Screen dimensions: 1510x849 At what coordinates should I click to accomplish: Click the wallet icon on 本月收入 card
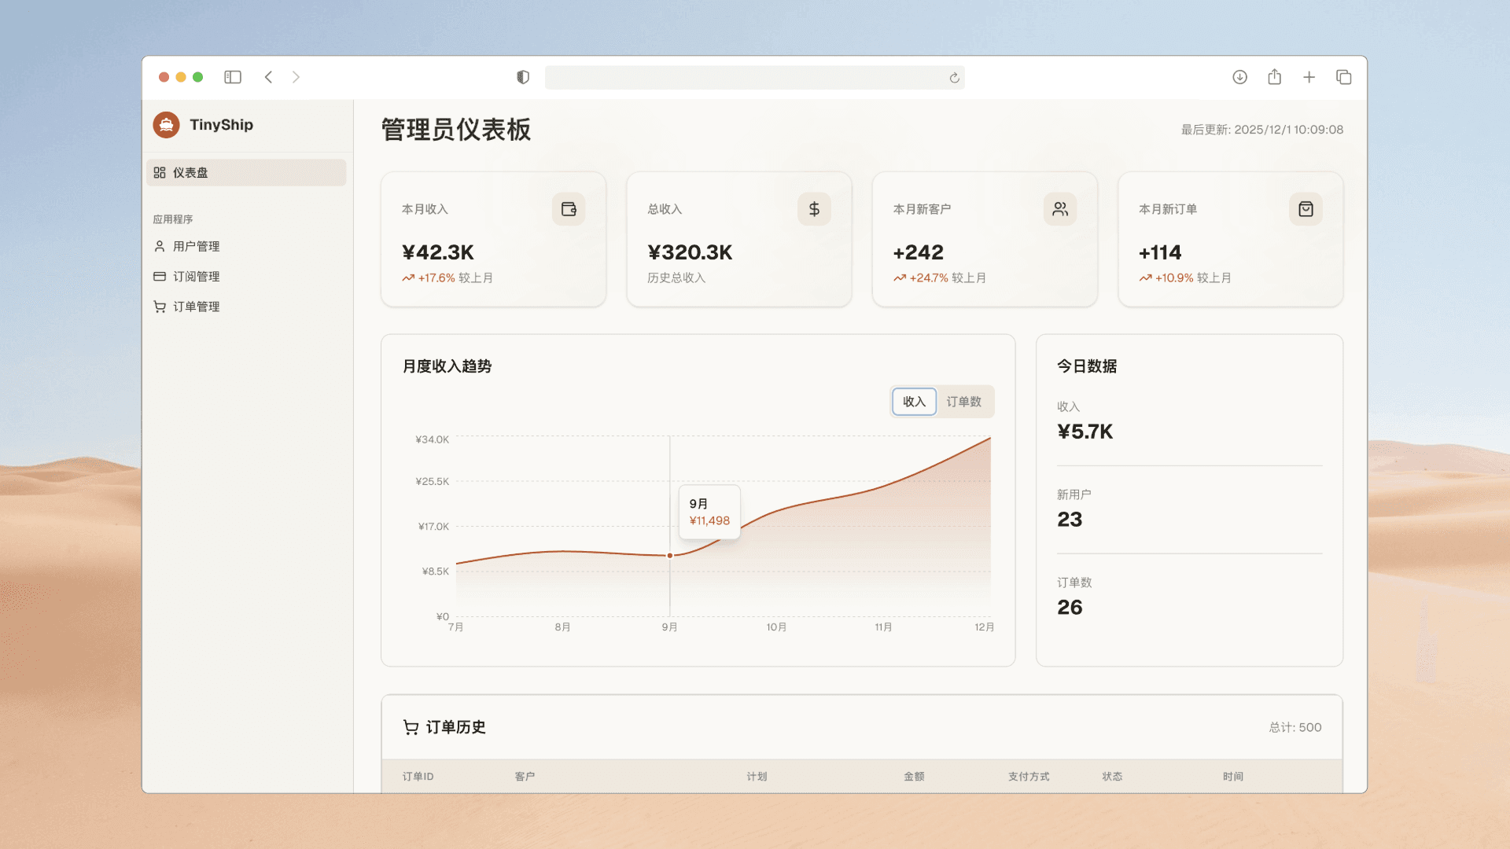click(x=569, y=209)
